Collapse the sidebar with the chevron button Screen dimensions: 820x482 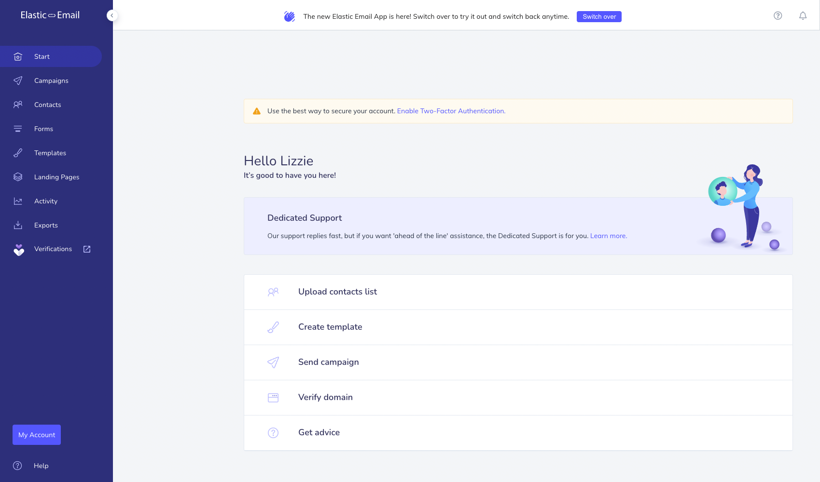(112, 15)
